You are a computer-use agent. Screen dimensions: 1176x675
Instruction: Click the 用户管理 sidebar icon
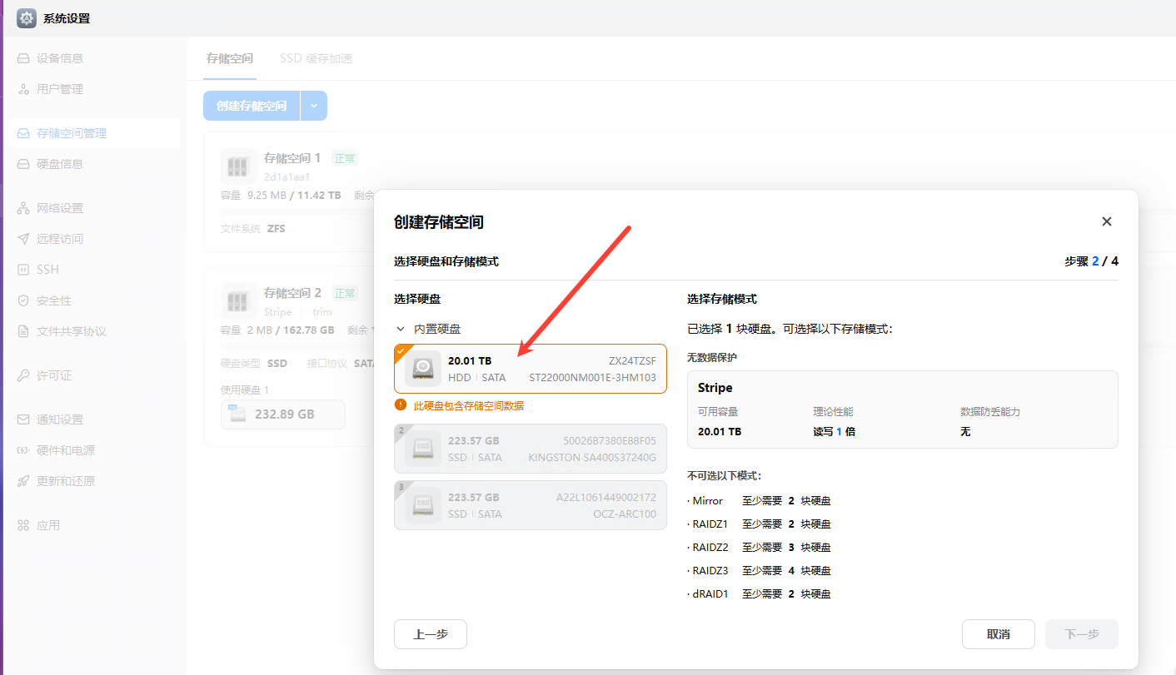(23, 89)
